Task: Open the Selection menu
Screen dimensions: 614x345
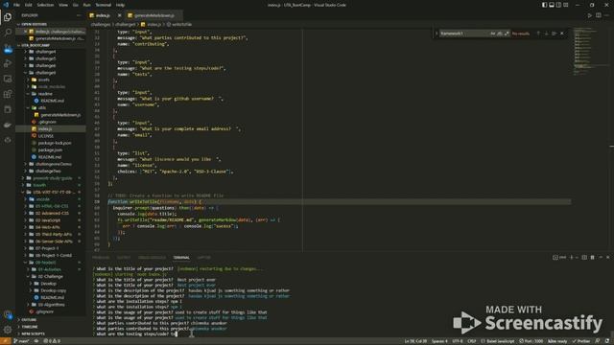Action: [45, 5]
